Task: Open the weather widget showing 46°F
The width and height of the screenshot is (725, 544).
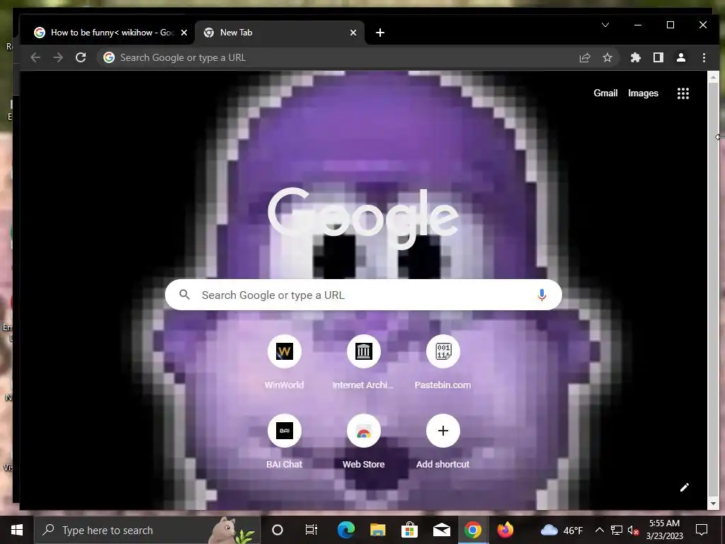Action: click(561, 530)
